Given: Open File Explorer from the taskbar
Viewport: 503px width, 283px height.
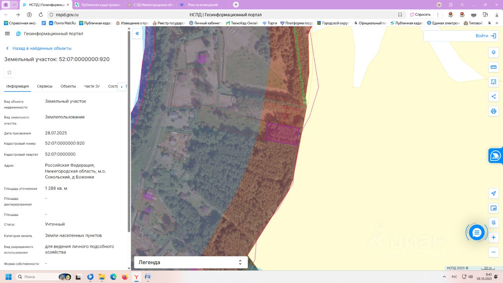Looking at the screenshot, I should (x=102, y=277).
